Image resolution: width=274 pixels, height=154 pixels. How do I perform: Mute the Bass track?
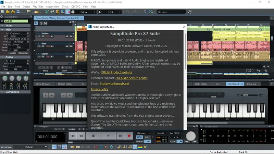[43, 47]
